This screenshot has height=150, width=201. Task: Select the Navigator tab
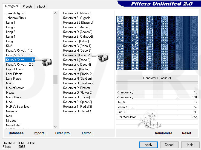12,6
